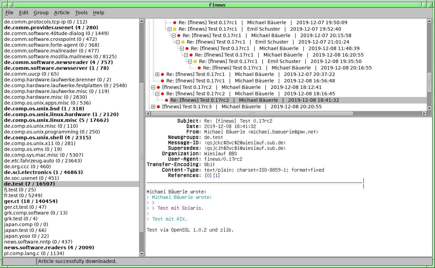Click the group list scroll-down arrow
Viewport: 435px width, 268px height.
click(141, 254)
